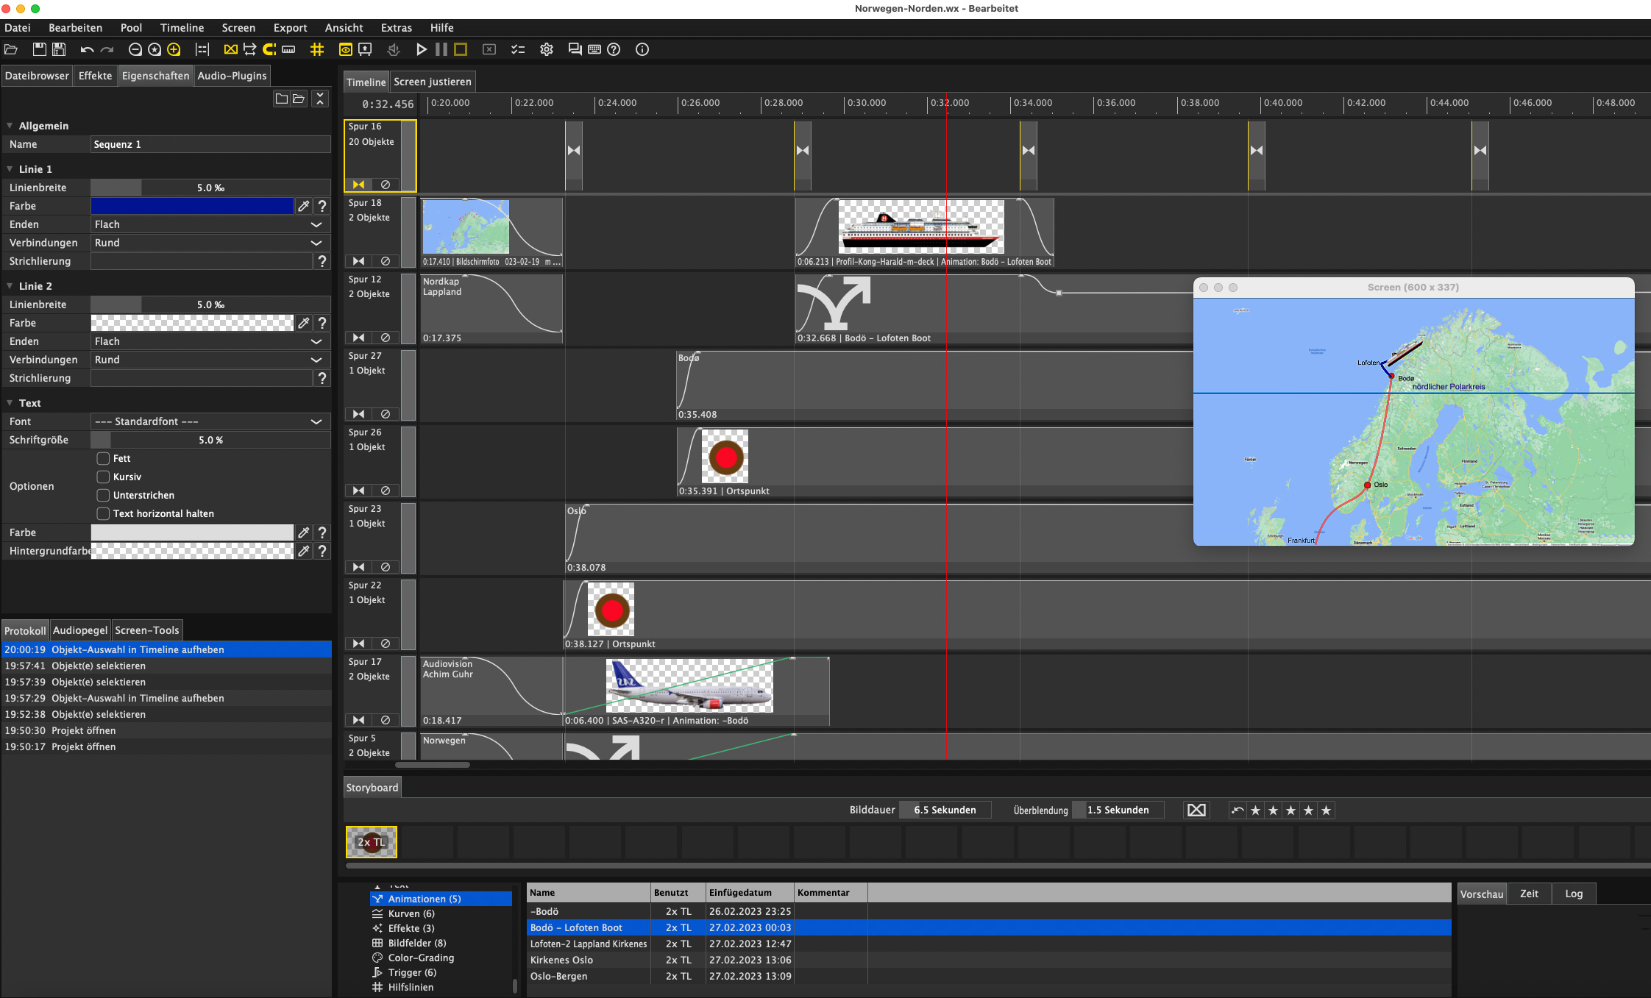Screen dimensions: 1651x998
Task: Open the Export menu
Action: pos(290,28)
